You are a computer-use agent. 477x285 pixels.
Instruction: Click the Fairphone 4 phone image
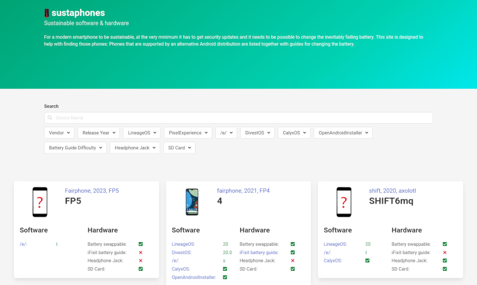pyautogui.click(x=192, y=202)
